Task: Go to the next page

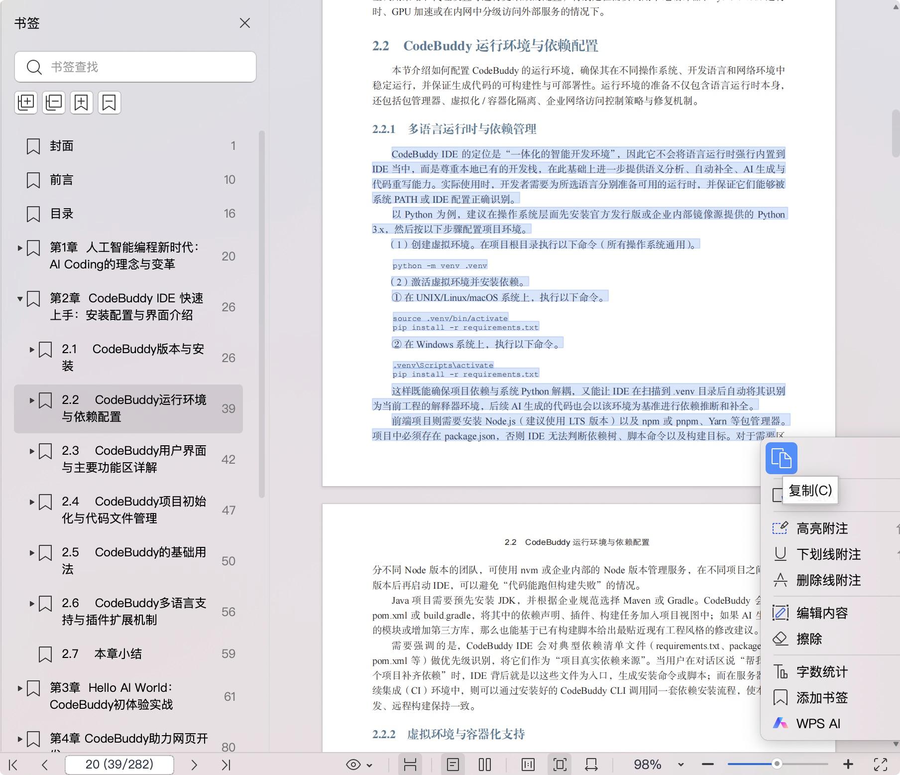Action: point(194,765)
